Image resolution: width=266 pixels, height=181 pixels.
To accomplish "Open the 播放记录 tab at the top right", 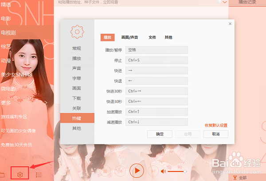I will click(247, 3).
